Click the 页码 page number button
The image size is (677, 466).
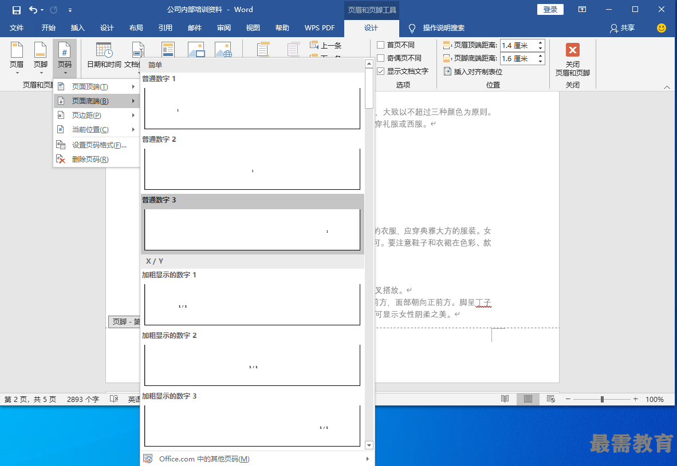(65, 58)
